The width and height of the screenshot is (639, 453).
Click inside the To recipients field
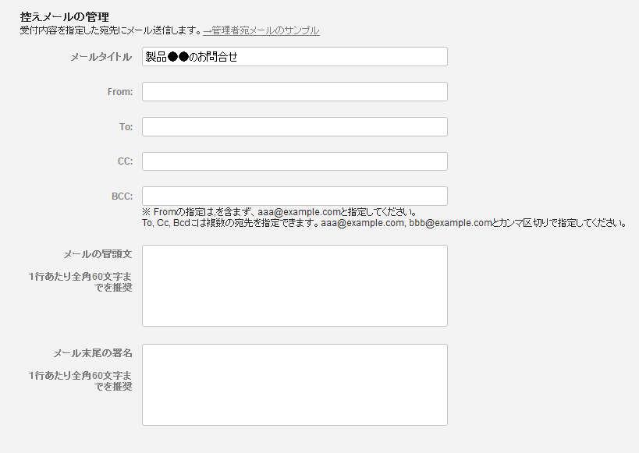[x=294, y=126]
